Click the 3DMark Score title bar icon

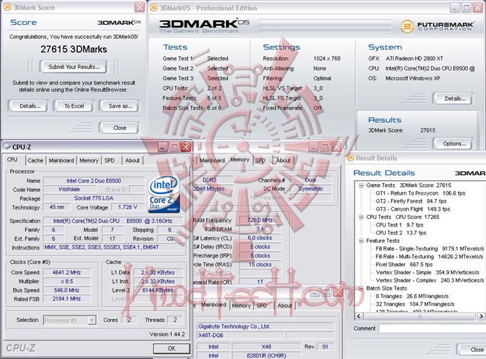[7, 7]
